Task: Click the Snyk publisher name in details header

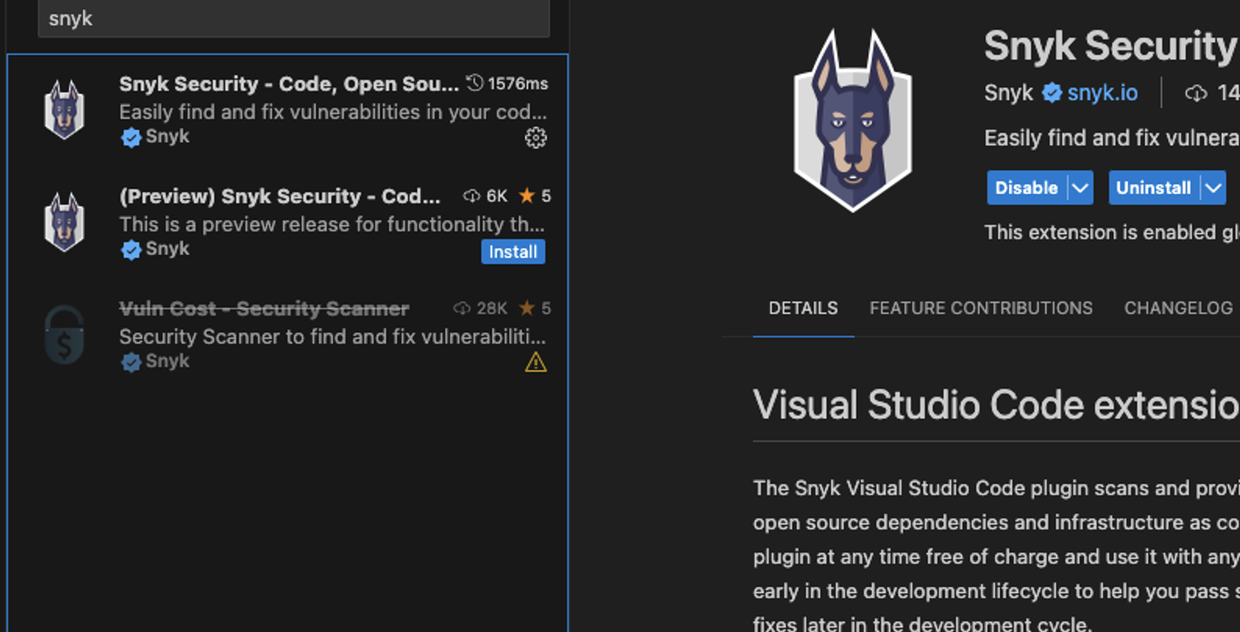Action: 1009,93
